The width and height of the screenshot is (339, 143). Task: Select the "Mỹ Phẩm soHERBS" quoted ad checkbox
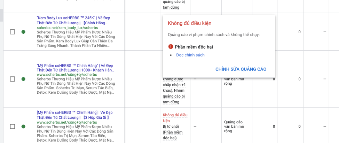click(x=13, y=79)
